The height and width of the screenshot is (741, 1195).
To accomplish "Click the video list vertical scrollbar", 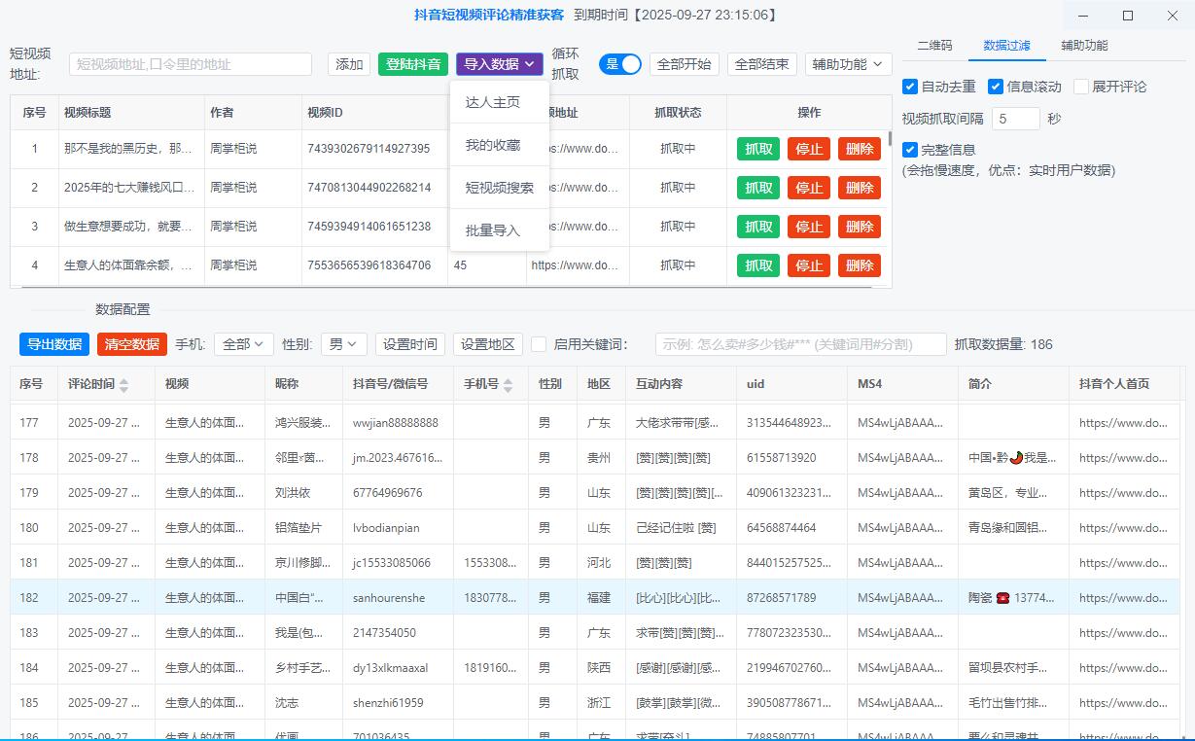I will (889, 139).
